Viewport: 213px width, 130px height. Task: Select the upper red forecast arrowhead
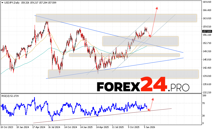coord(157,8)
